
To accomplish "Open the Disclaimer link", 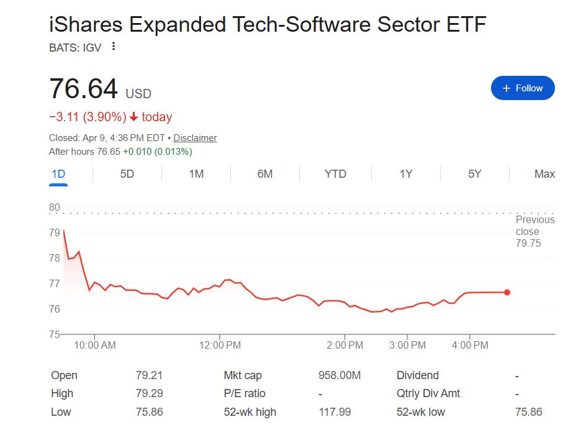I will tap(195, 138).
